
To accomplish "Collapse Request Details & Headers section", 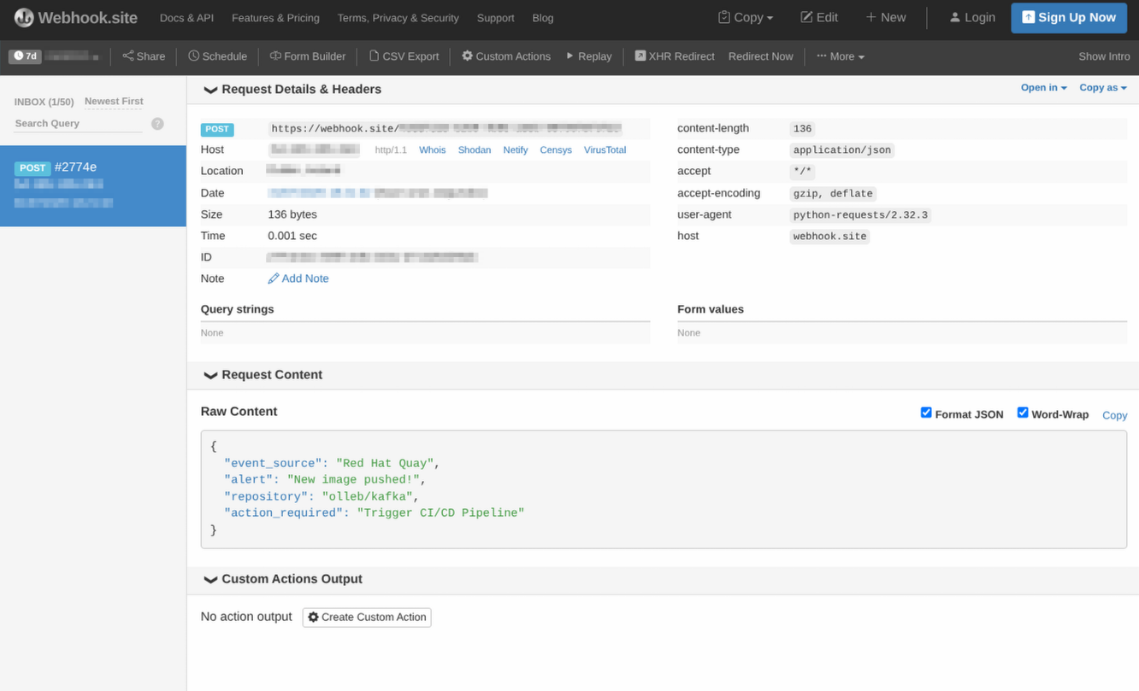I will point(292,89).
